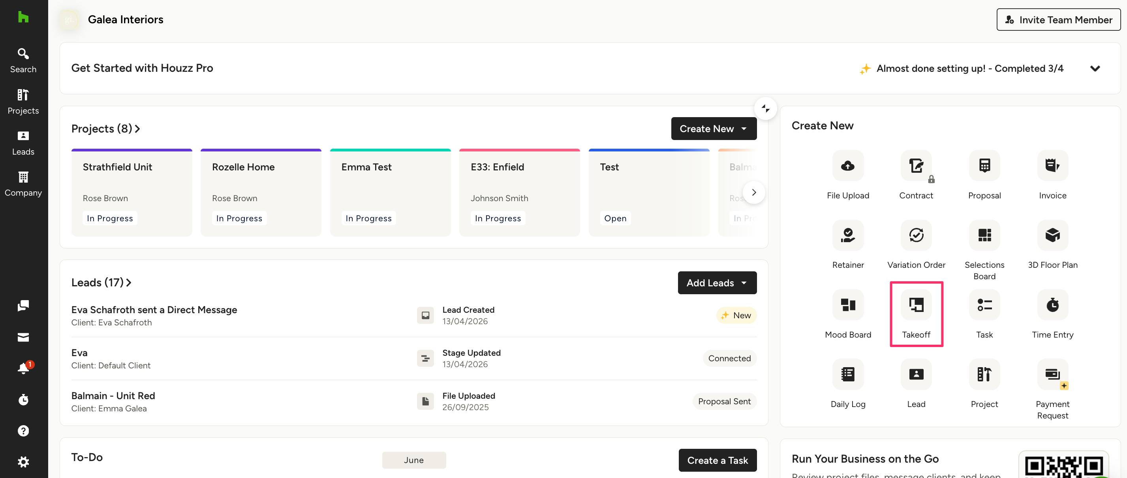Click the Galea Interiors company name
The image size is (1127, 478).
click(x=126, y=19)
